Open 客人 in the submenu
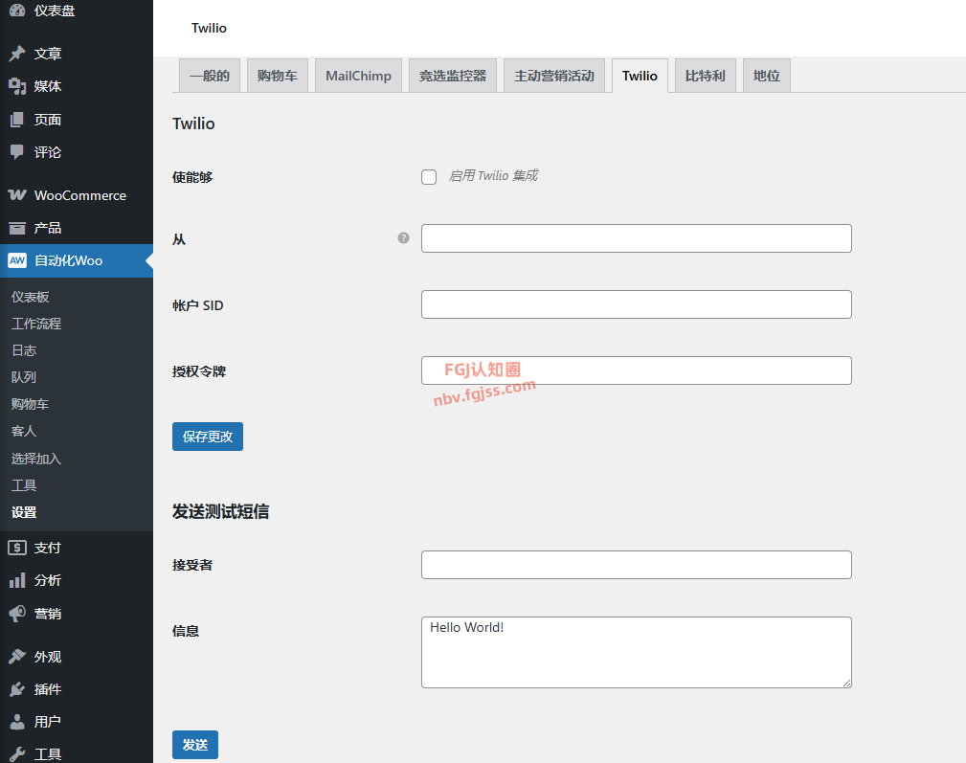This screenshot has height=763, width=966. pos(24,431)
